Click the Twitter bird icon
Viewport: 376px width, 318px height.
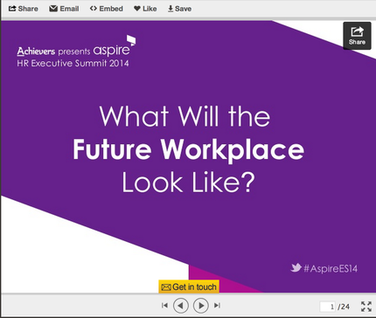point(296,267)
